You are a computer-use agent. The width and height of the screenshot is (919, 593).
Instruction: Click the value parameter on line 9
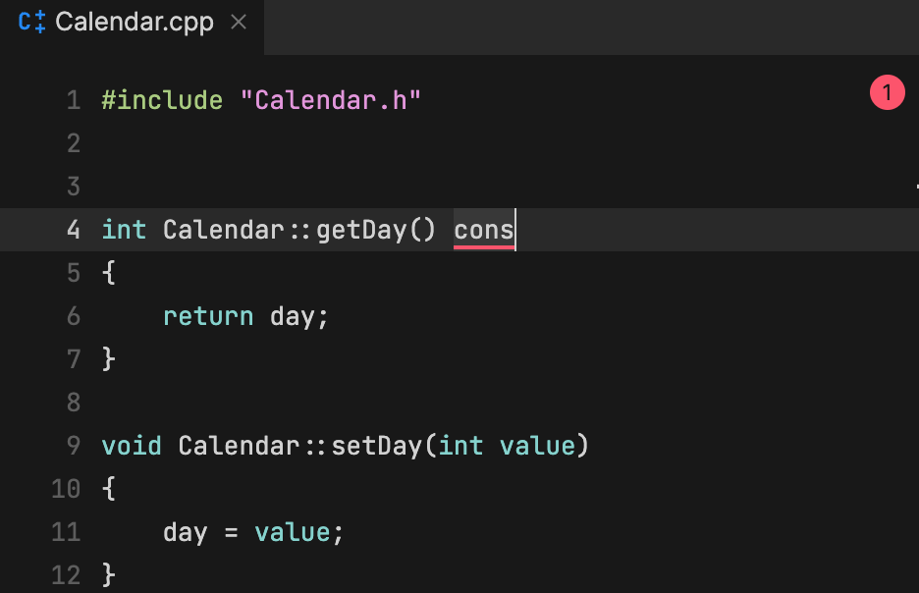pyautogui.click(x=537, y=445)
